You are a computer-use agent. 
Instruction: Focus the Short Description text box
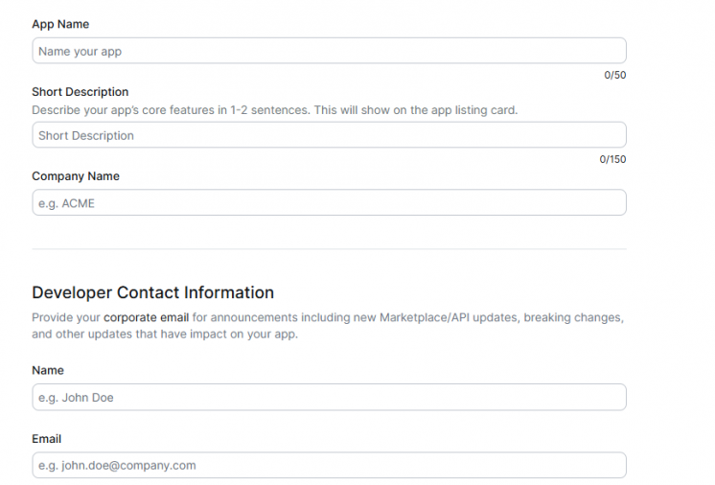329,135
